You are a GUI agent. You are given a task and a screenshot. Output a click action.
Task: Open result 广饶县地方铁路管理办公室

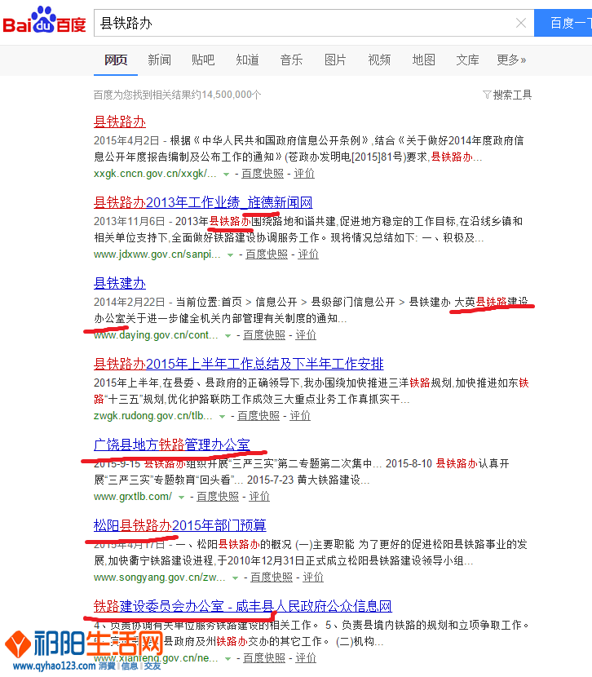[x=172, y=445]
